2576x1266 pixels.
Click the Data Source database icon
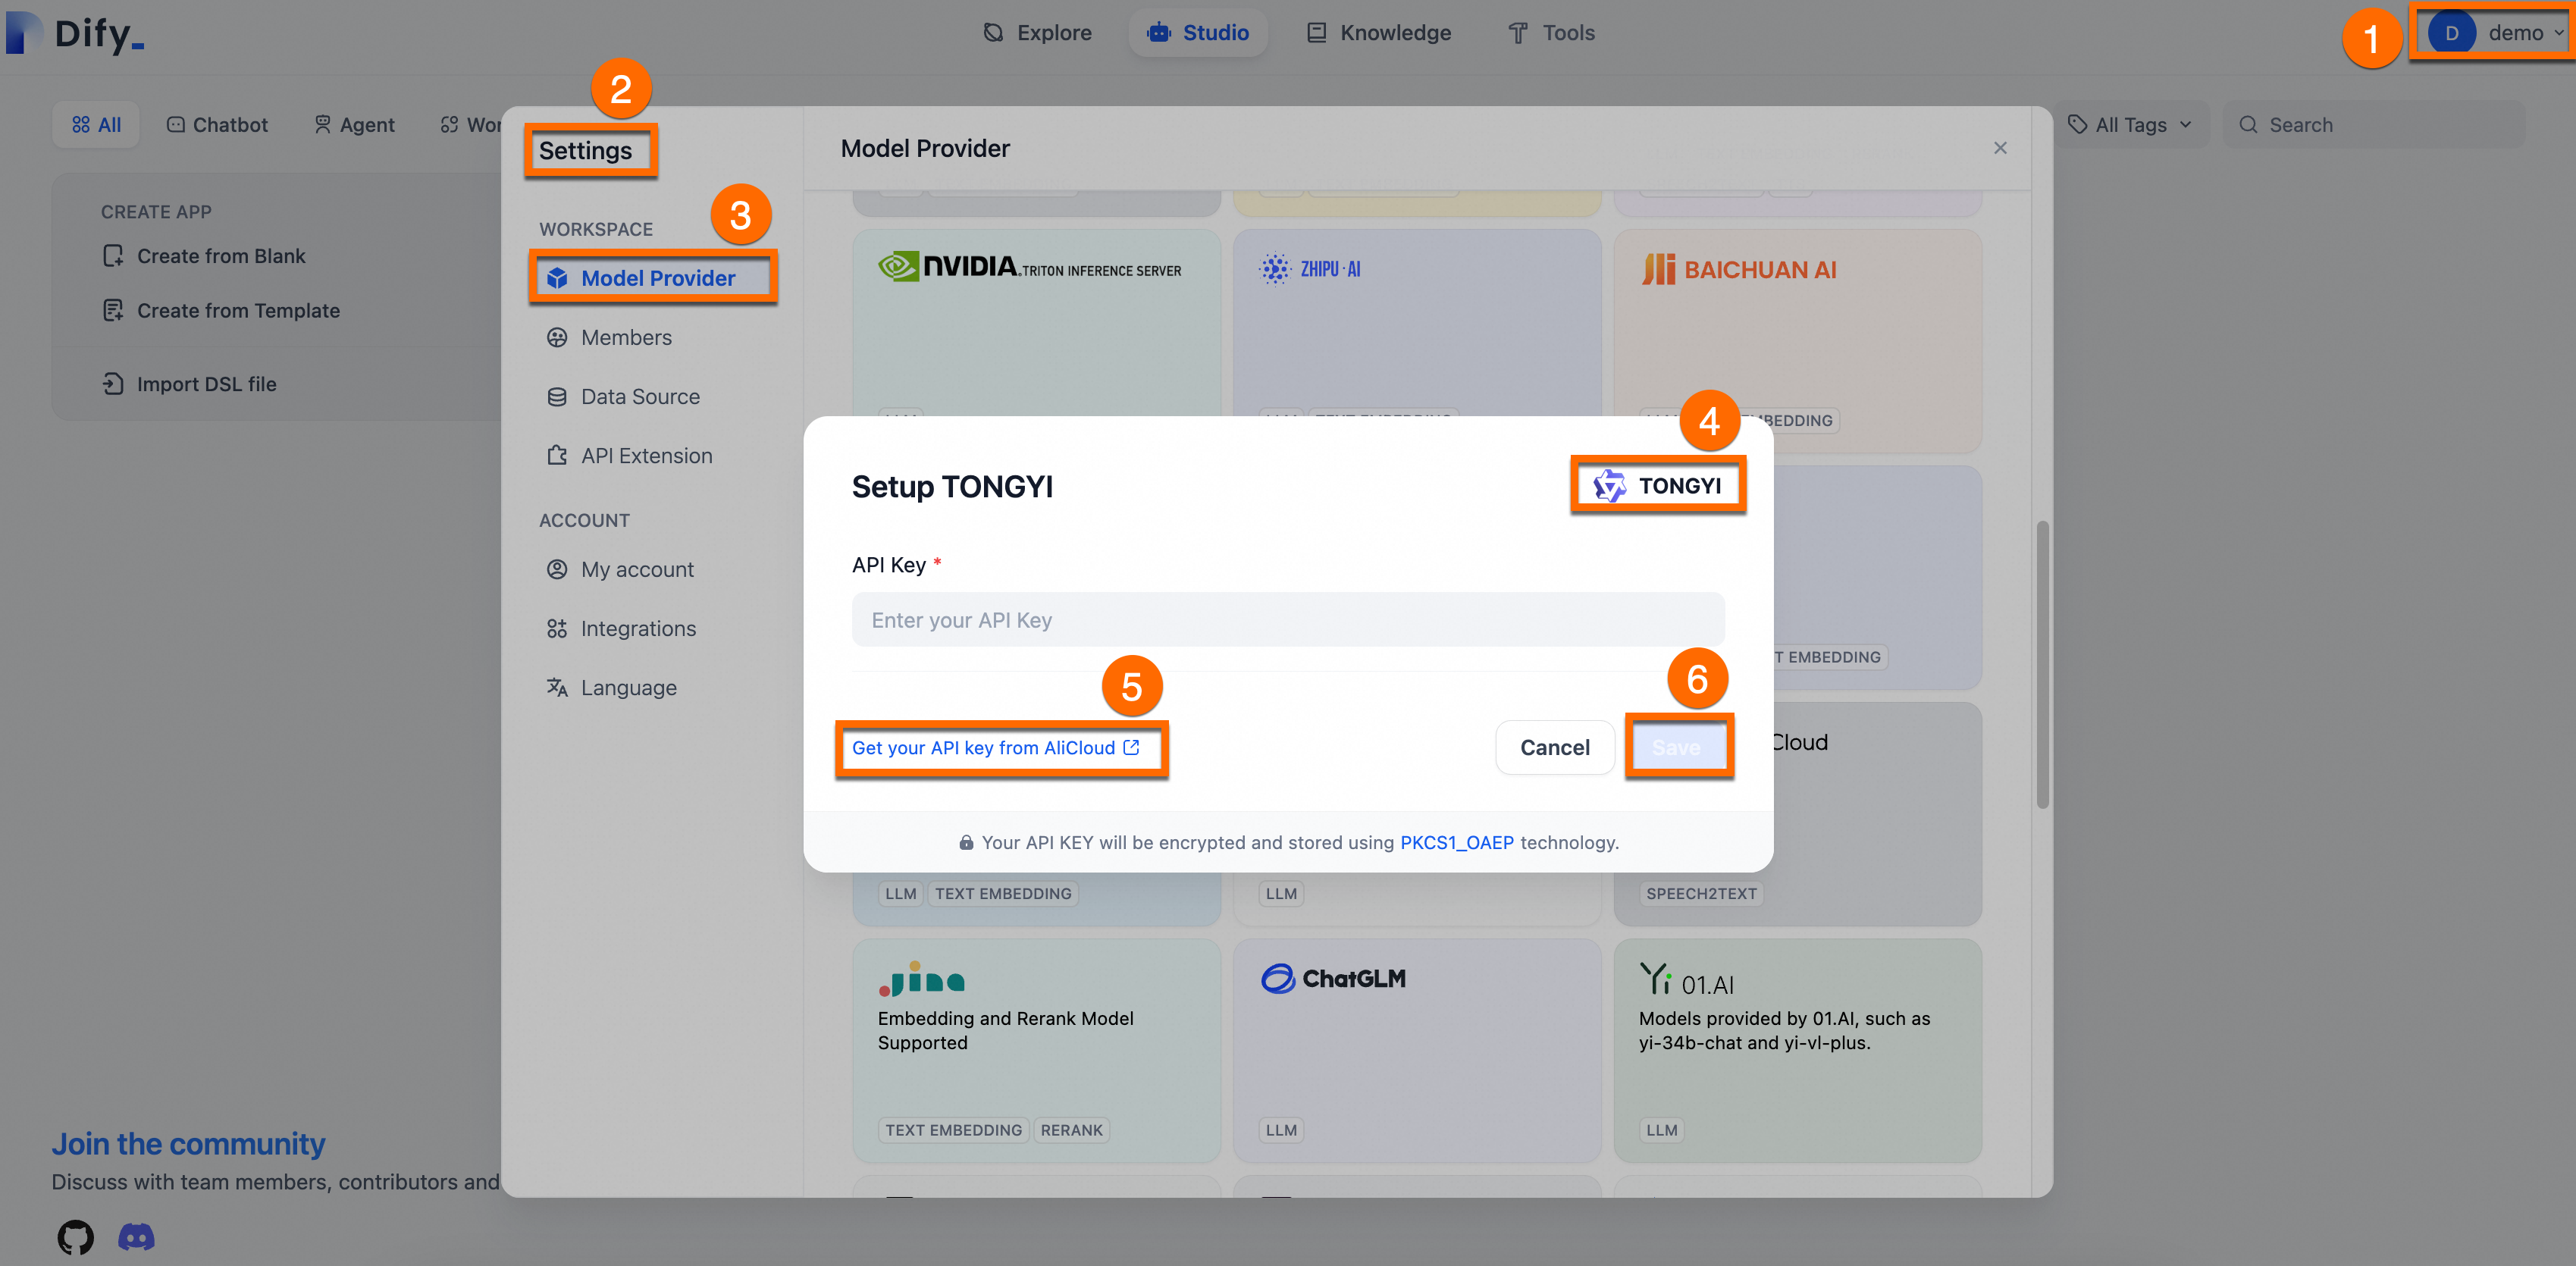pos(557,397)
